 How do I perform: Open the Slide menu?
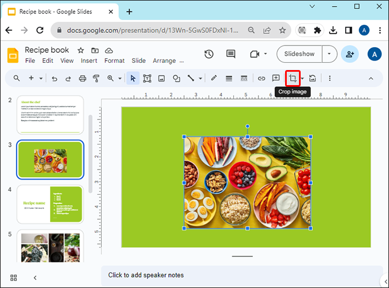pyautogui.click(x=138, y=61)
